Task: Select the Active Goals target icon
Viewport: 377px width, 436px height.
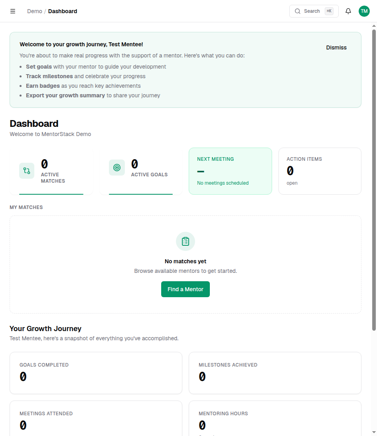Action: pyautogui.click(x=116, y=168)
